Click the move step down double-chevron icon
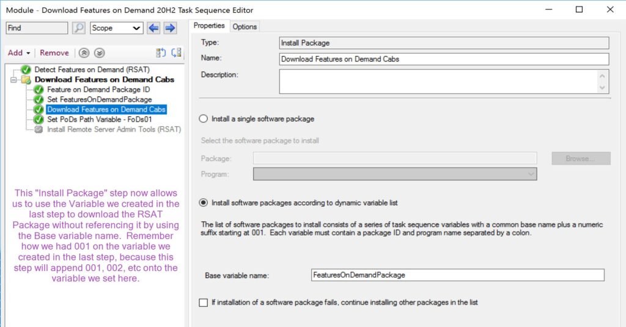 [x=99, y=53]
